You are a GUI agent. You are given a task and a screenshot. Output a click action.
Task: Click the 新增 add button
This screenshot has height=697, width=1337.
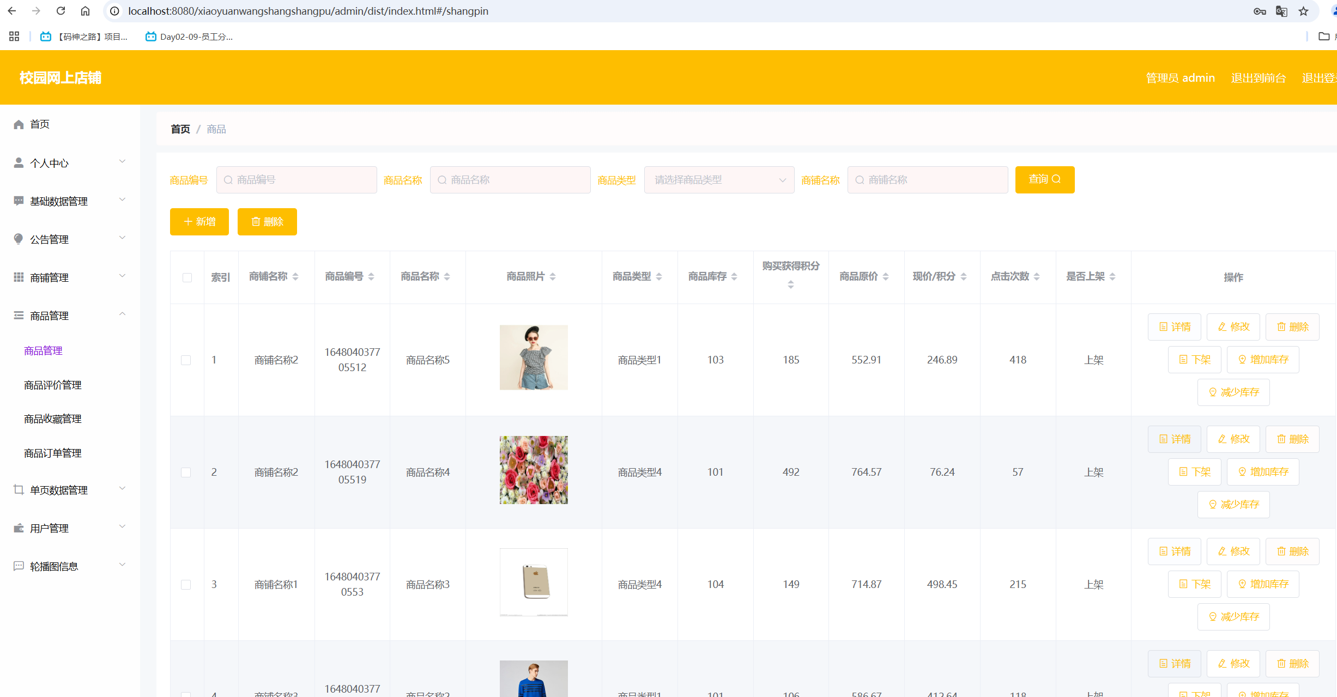click(x=199, y=222)
